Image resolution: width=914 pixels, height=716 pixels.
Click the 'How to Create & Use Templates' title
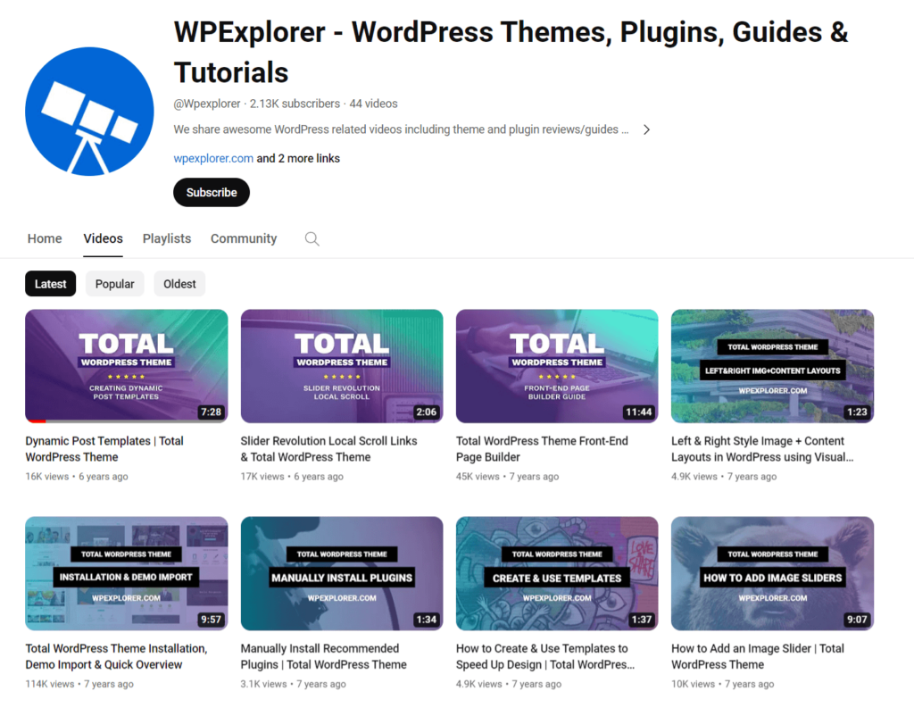(545, 656)
